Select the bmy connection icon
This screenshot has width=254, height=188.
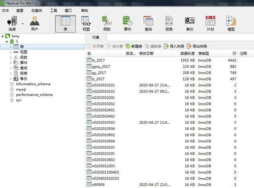tap(8, 36)
